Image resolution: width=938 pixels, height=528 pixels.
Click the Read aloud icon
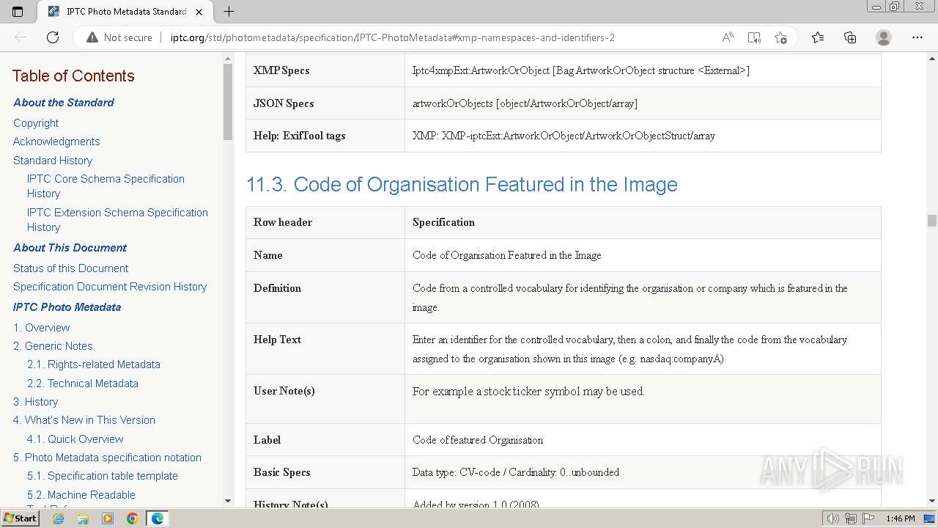[728, 37]
